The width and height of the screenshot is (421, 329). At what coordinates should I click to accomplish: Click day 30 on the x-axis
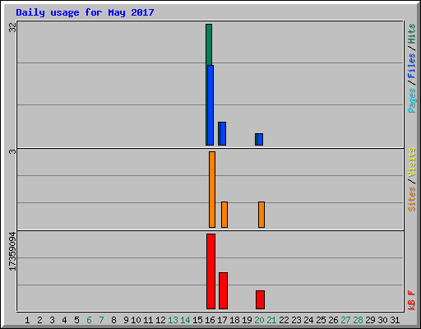pyautogui.click(x=382, y=320)
